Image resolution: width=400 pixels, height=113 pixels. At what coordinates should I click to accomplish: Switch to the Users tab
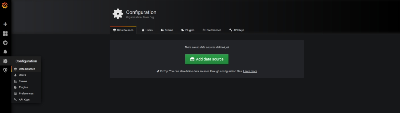tap(147, 30)
